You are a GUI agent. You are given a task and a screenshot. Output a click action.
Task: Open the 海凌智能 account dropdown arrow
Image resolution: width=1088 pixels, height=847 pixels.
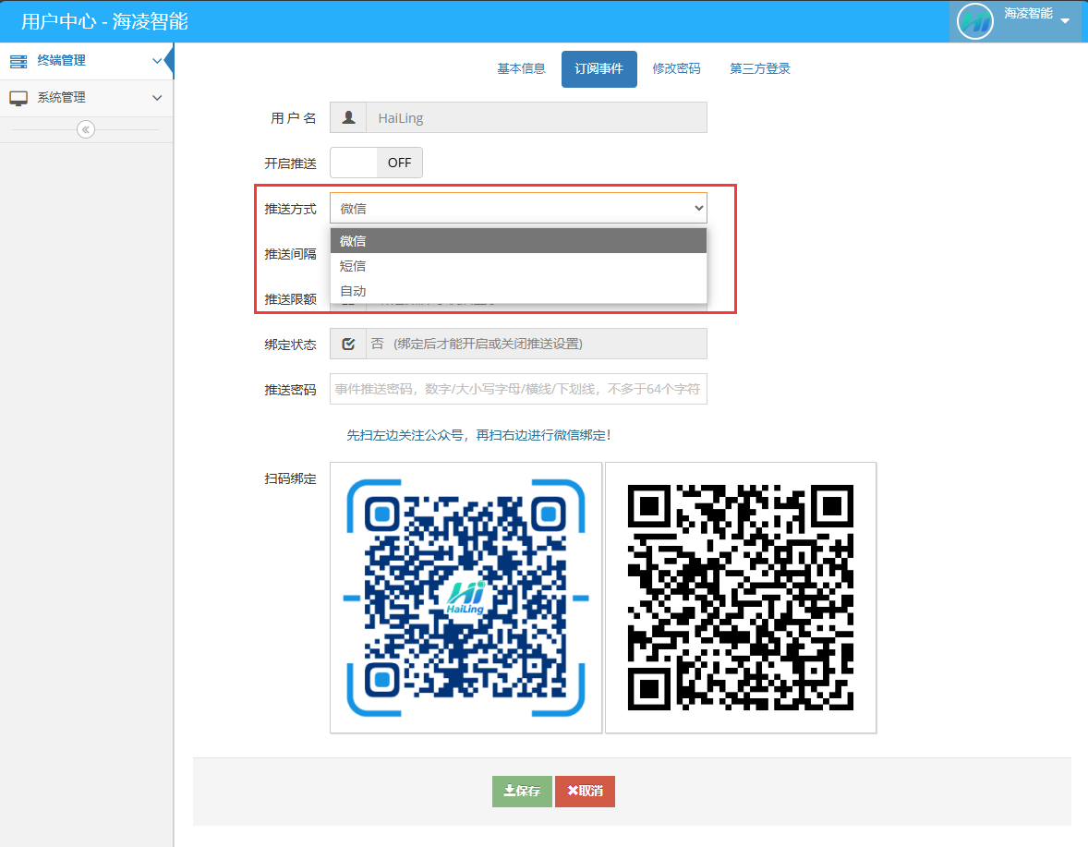[x=1065, y=21]
